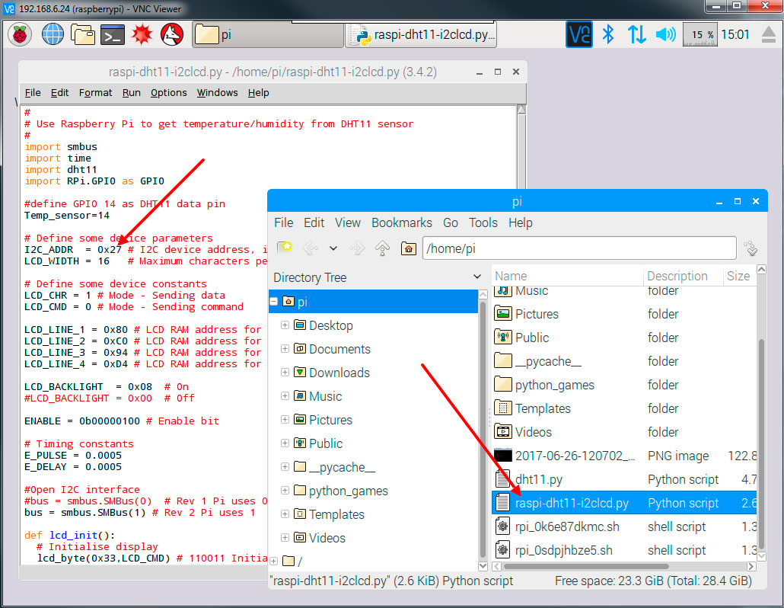Collapse the pi root tree node
Viewport: 784px width, 608px height.
275,302
